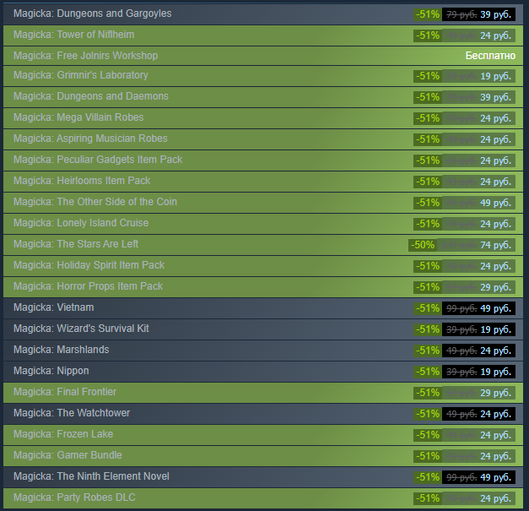Open Magicka: Peculiar Gadgets Item Pack
The height and width of the screenshot is (511, 529).
[263, 160]
